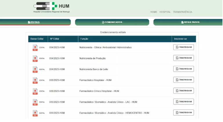Screen dimensions: 223x122
Task: Open the Hospital menu link
Action: (x=165, y=12)
